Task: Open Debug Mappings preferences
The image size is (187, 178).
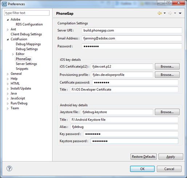Action: click(x=28, y=44)
